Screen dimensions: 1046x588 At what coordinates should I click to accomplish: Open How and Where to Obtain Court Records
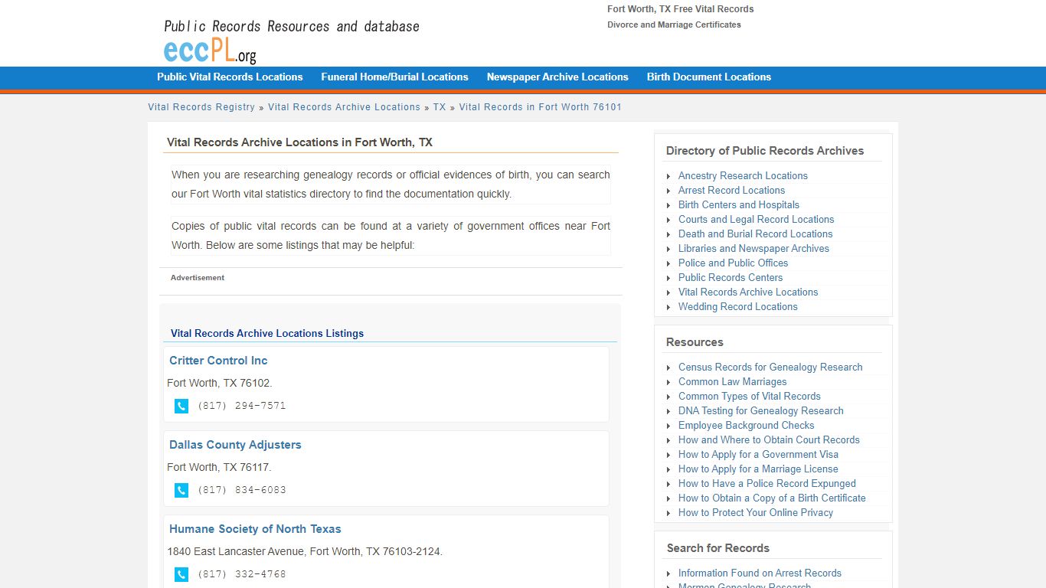click(x=769, y=439)
